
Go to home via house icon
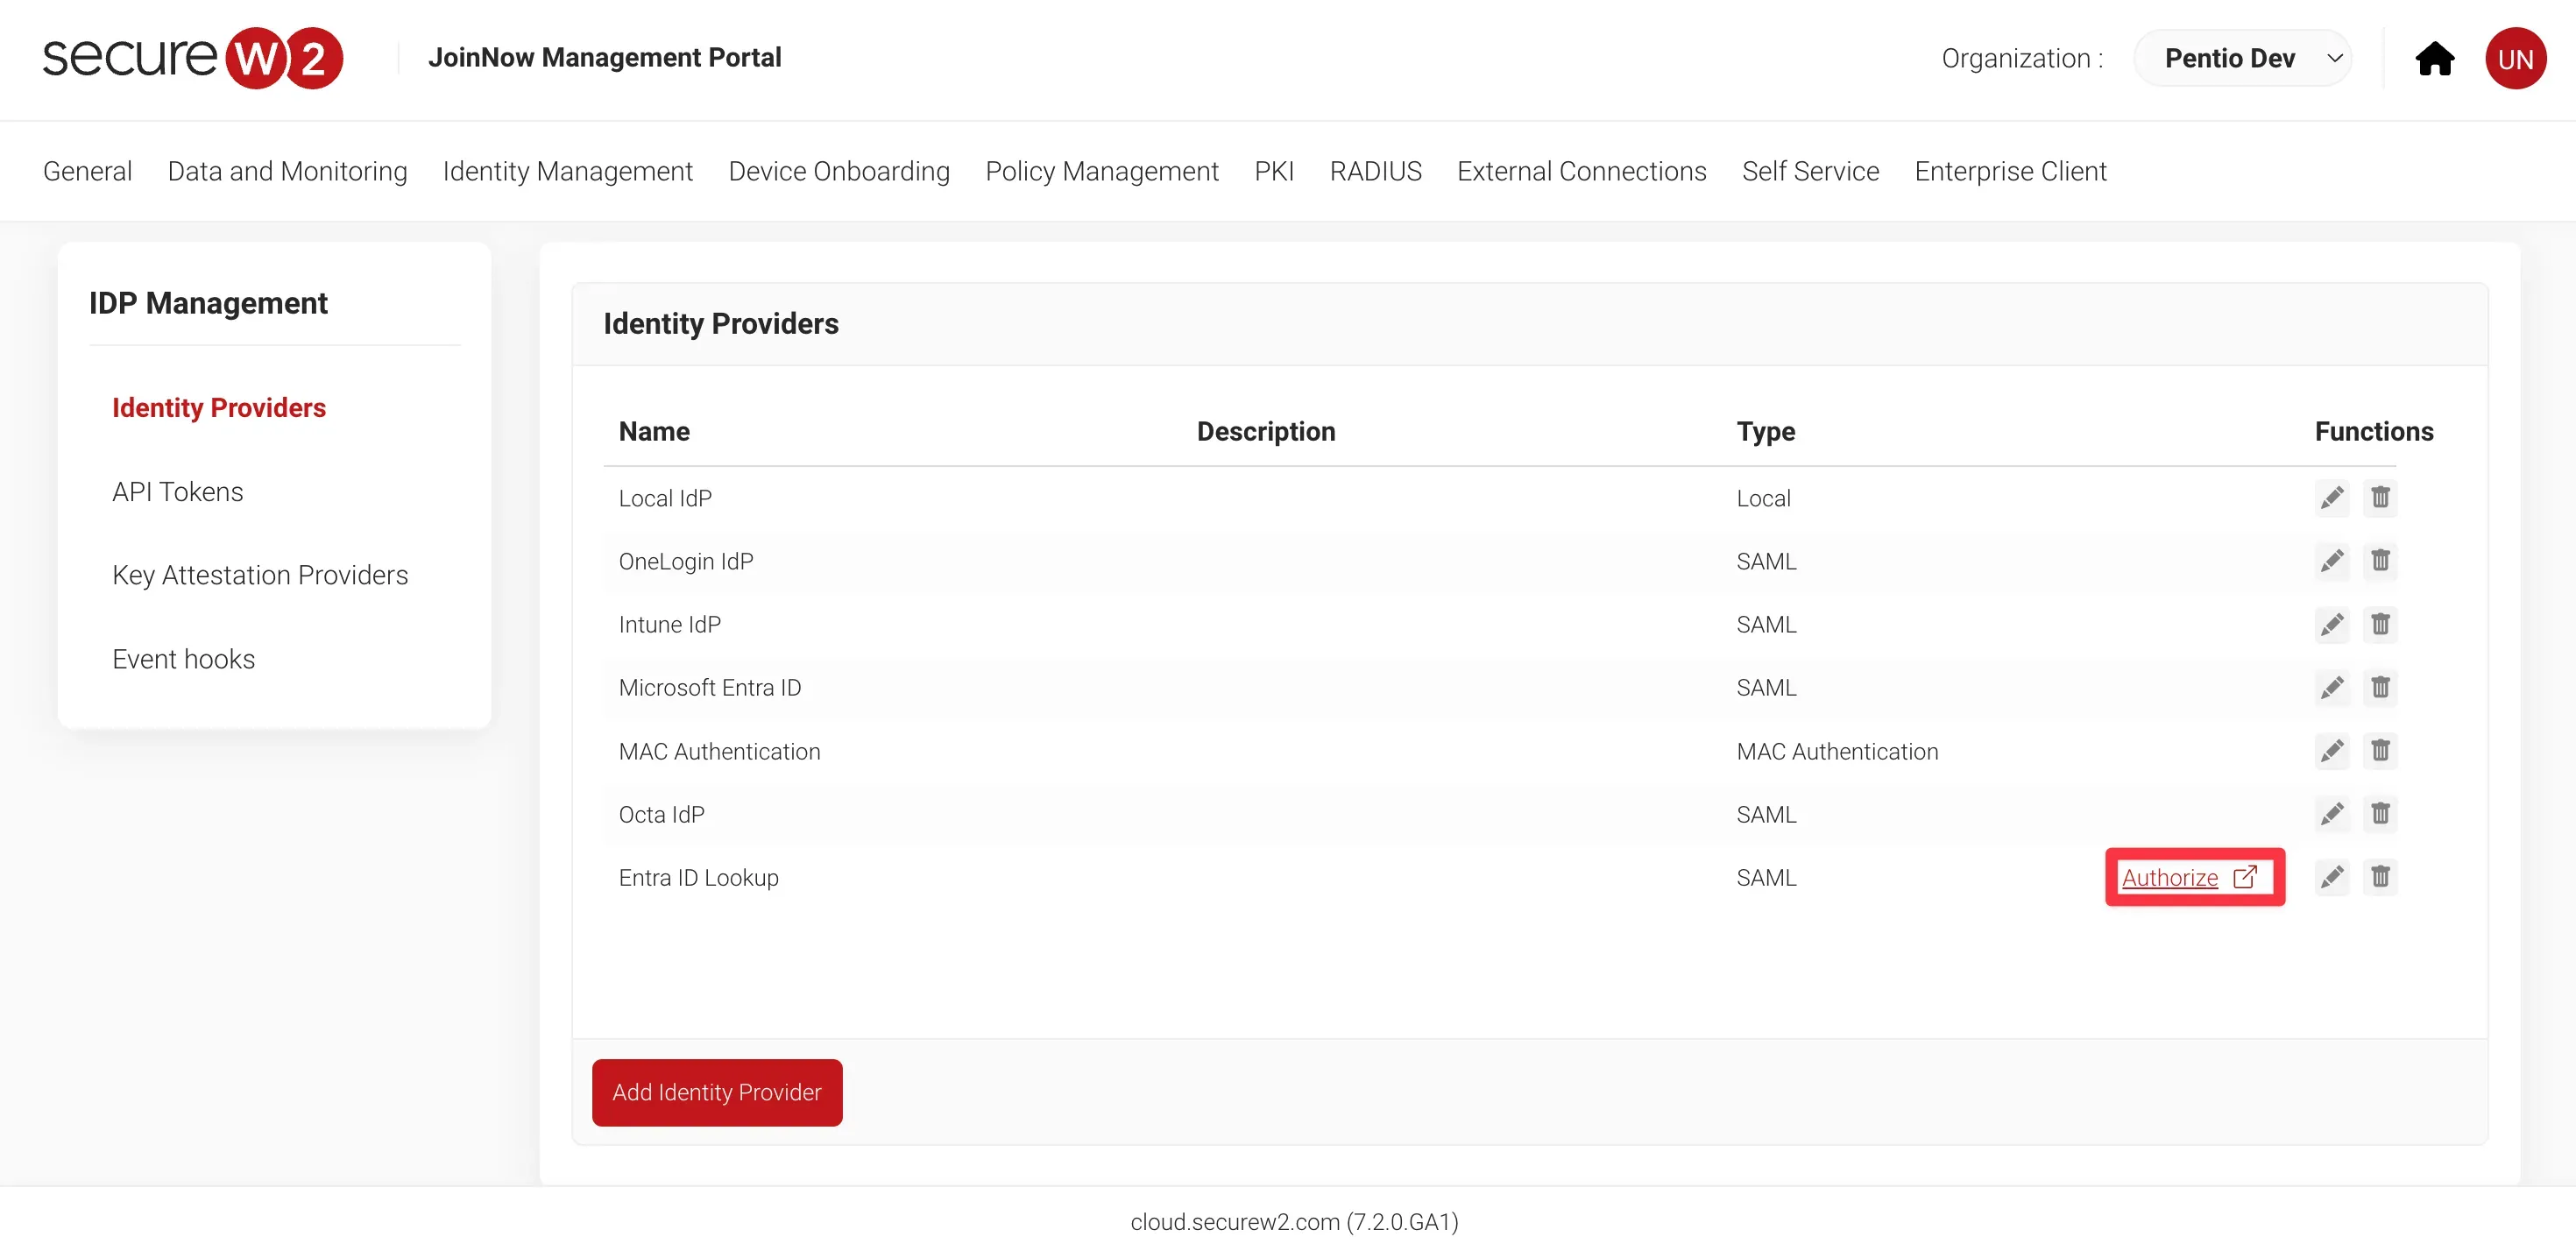[2434, 59]
